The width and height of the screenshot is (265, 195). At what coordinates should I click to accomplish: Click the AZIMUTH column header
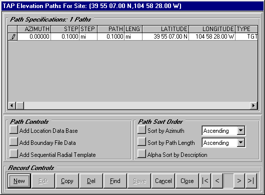tap(34, 29)
